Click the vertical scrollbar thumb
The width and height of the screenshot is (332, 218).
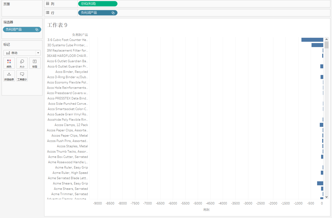pyautogui.click(x=327, y=45)
